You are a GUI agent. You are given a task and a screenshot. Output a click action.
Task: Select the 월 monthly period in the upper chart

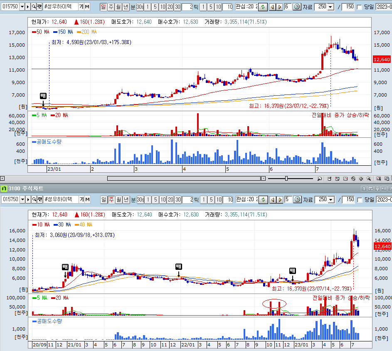118,7
